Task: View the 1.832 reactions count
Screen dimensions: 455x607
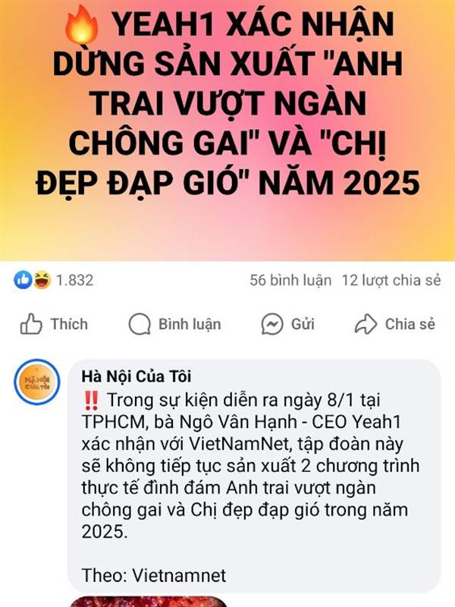Action: pos(74,280)
